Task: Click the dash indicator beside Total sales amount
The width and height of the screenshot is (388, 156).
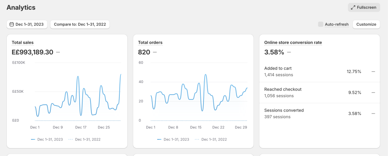Action: 58,52
